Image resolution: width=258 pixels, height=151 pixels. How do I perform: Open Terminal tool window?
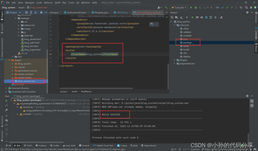pos(84,146)
